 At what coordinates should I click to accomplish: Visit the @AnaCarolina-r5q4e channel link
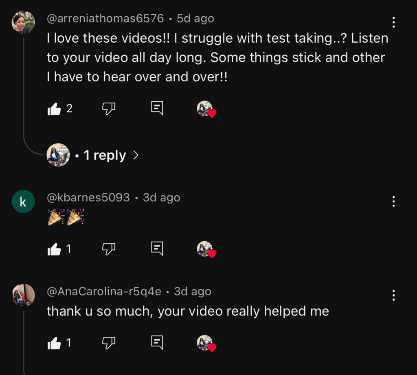tap(104, 292)
